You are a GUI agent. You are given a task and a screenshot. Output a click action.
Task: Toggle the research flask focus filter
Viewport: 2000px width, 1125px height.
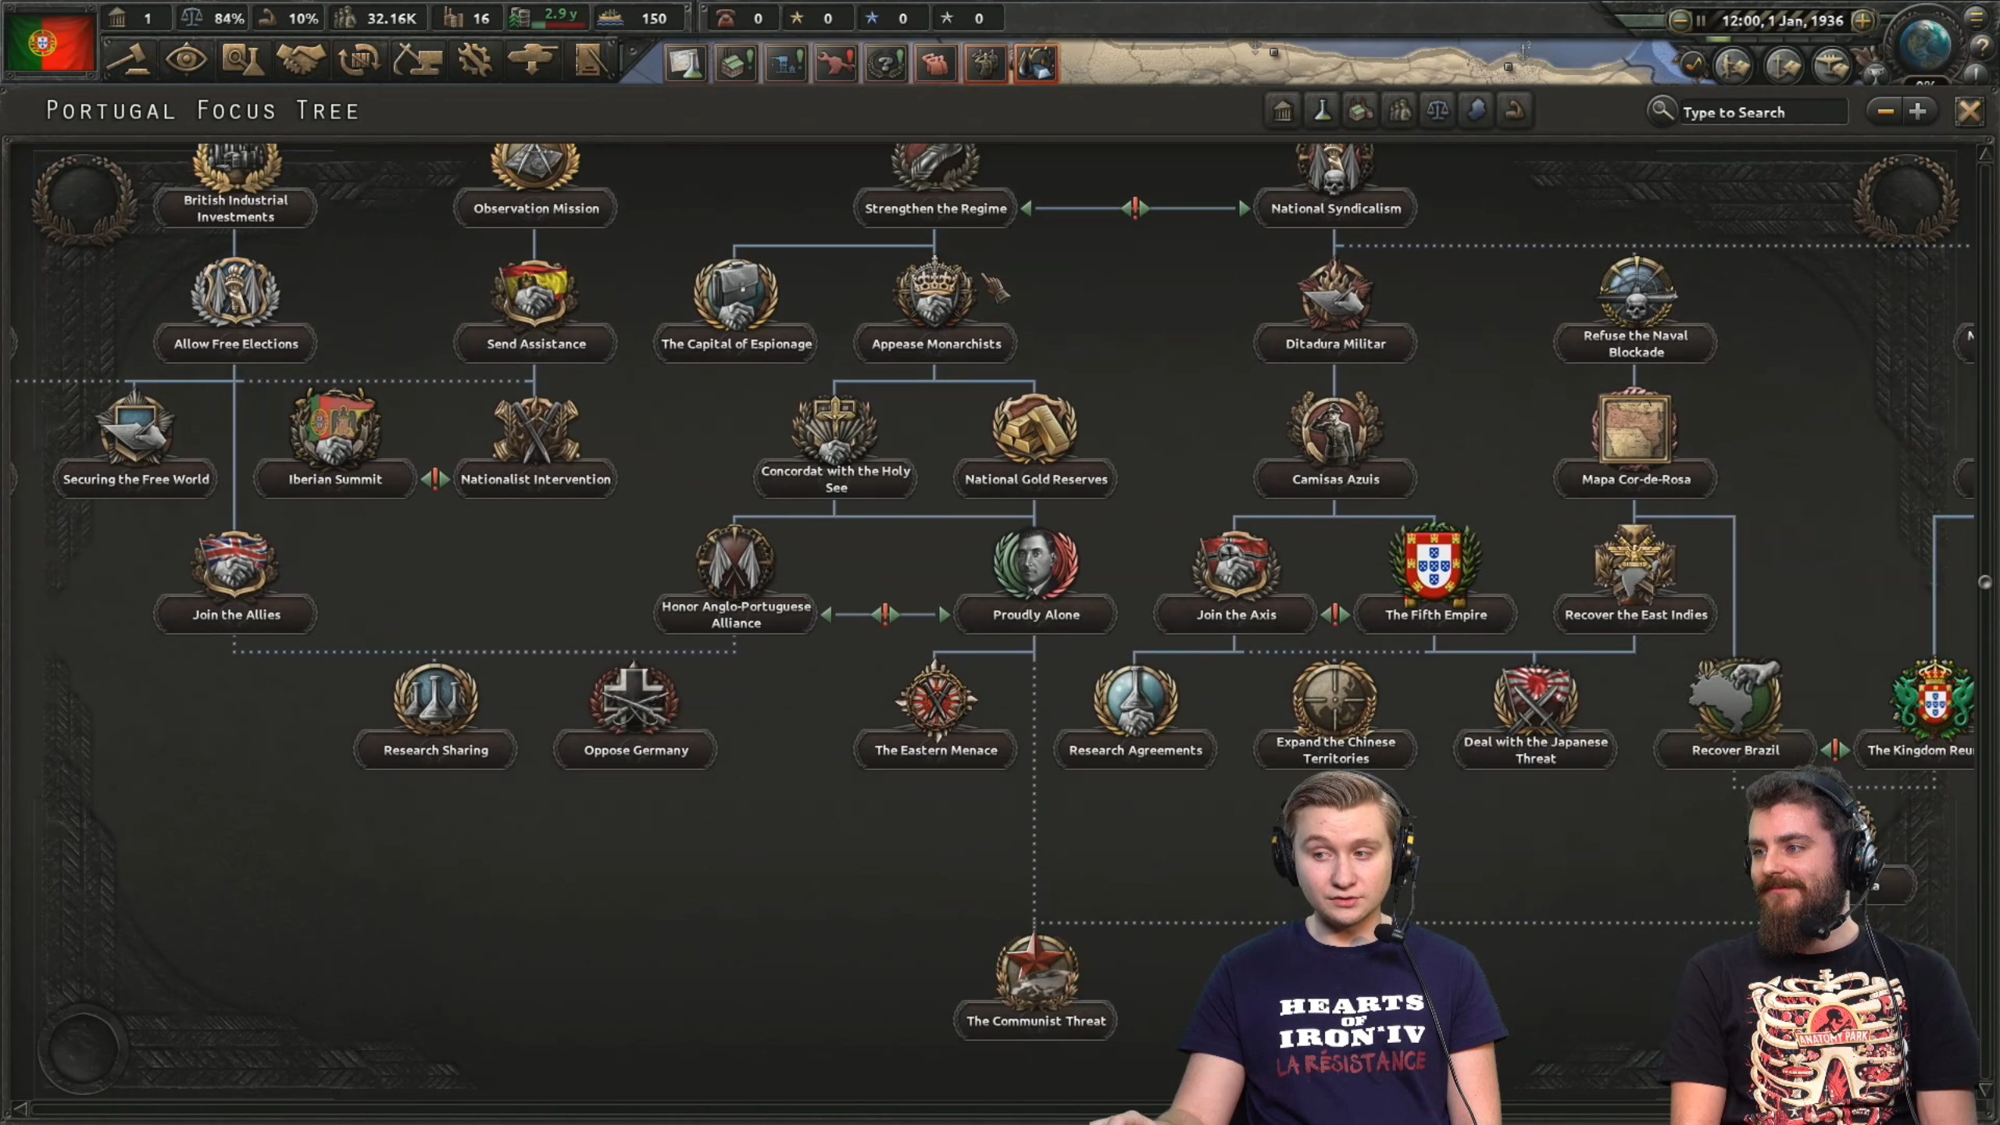1322,111
